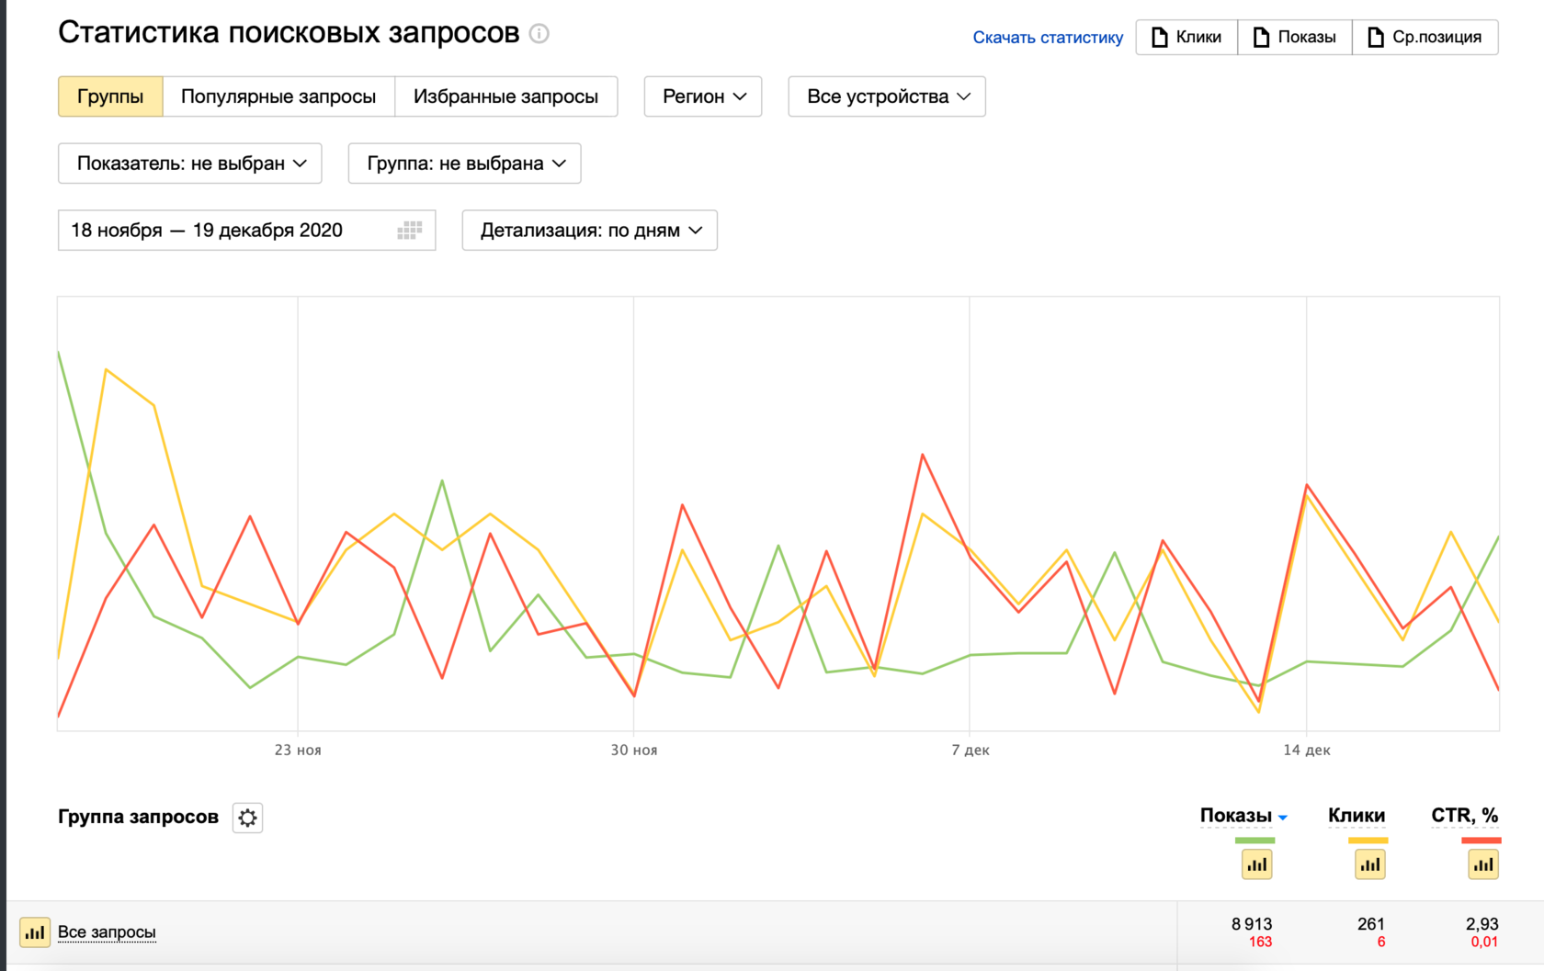1544x971 pixels.
Task: Click the green Показы color swatch
Action: point(1254,841)
